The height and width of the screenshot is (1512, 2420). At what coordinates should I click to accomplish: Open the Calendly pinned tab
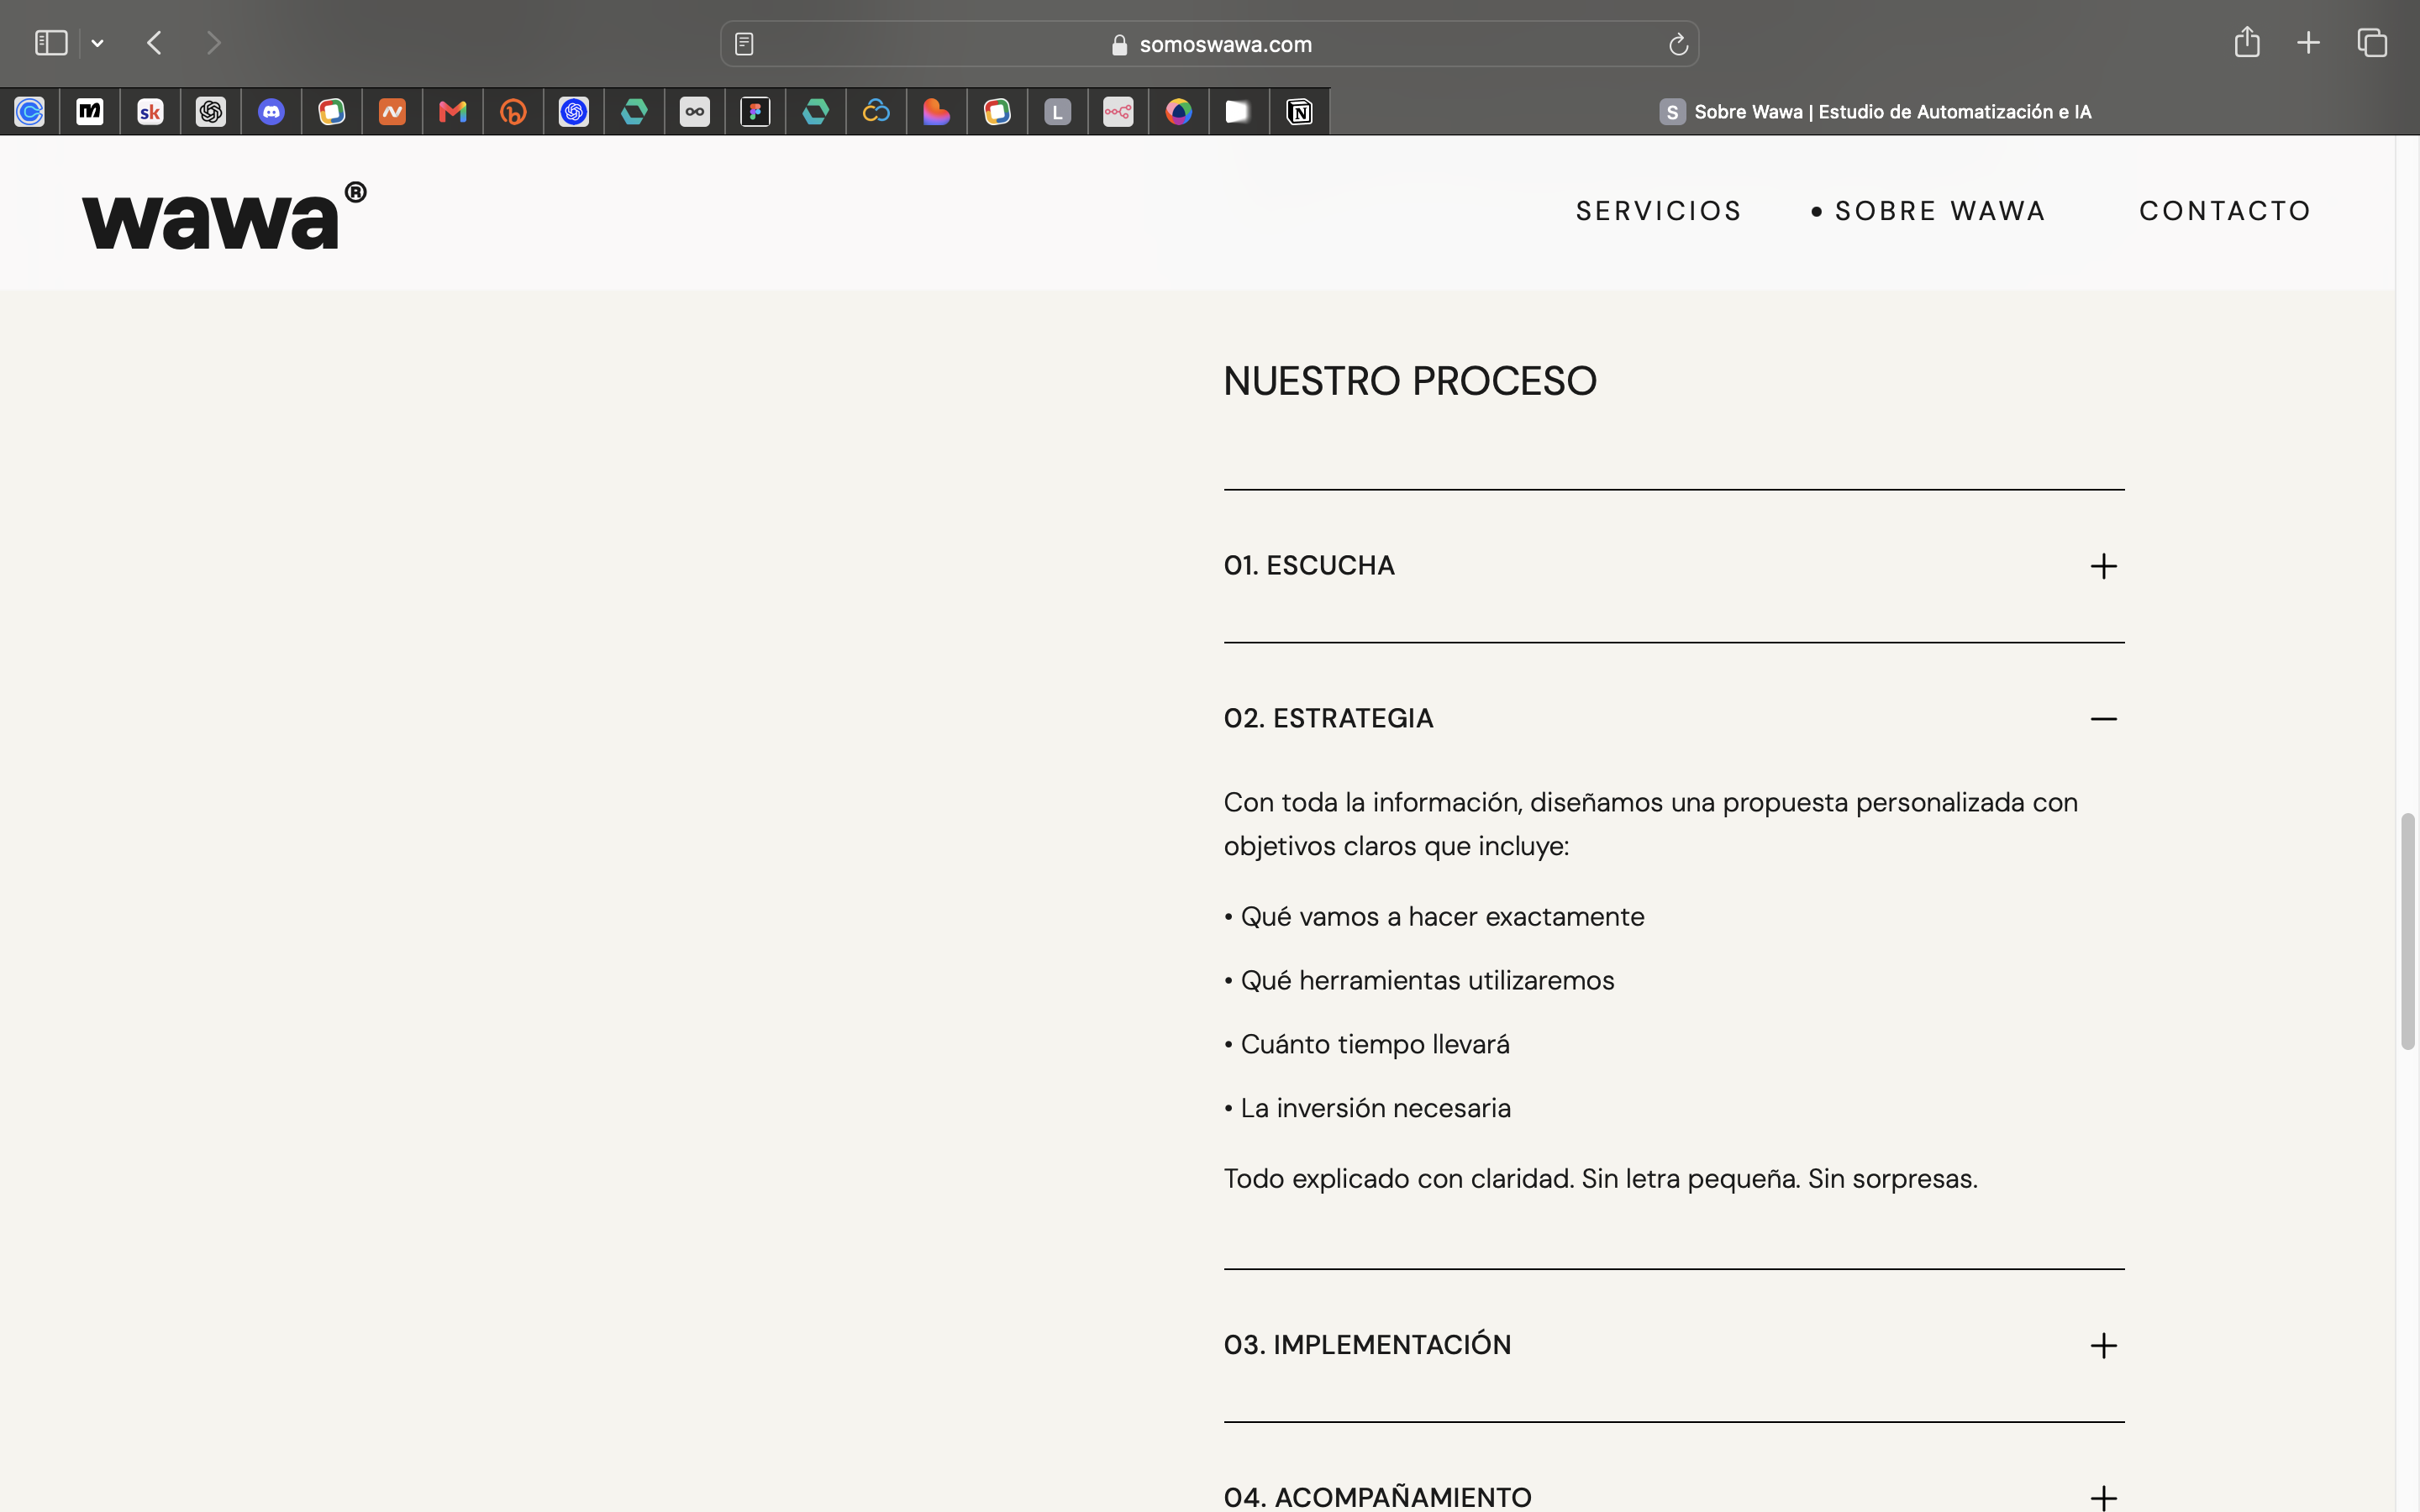coord(30,112)
